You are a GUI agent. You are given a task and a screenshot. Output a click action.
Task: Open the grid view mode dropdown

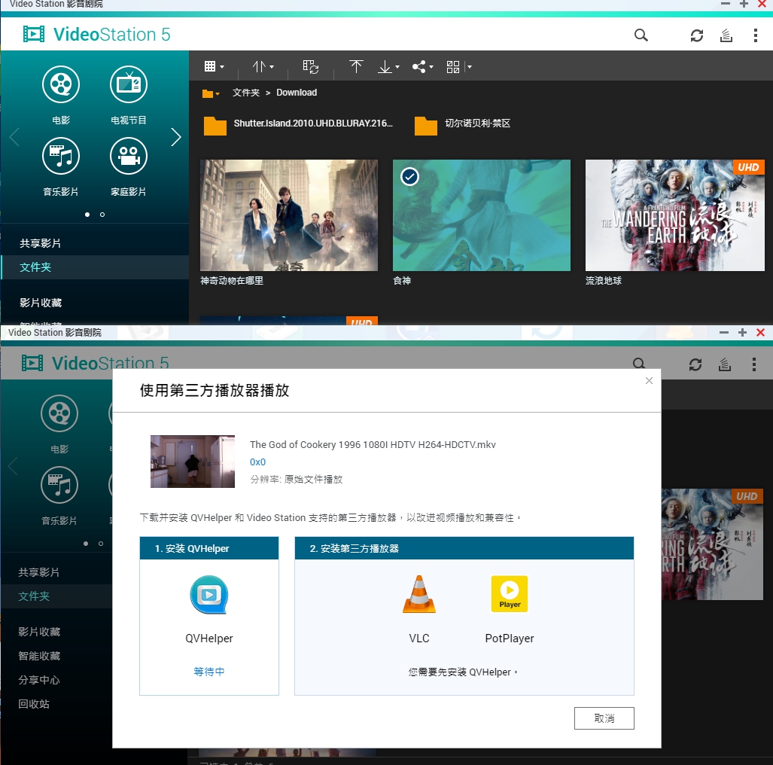(x=214, y=66)
